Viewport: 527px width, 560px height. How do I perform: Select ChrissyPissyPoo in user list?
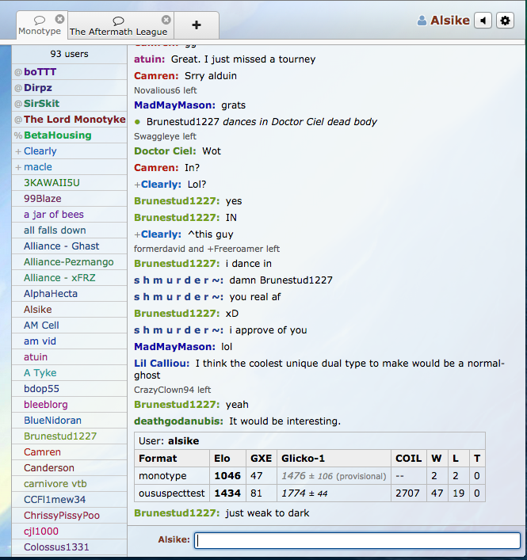coord(70,516)
